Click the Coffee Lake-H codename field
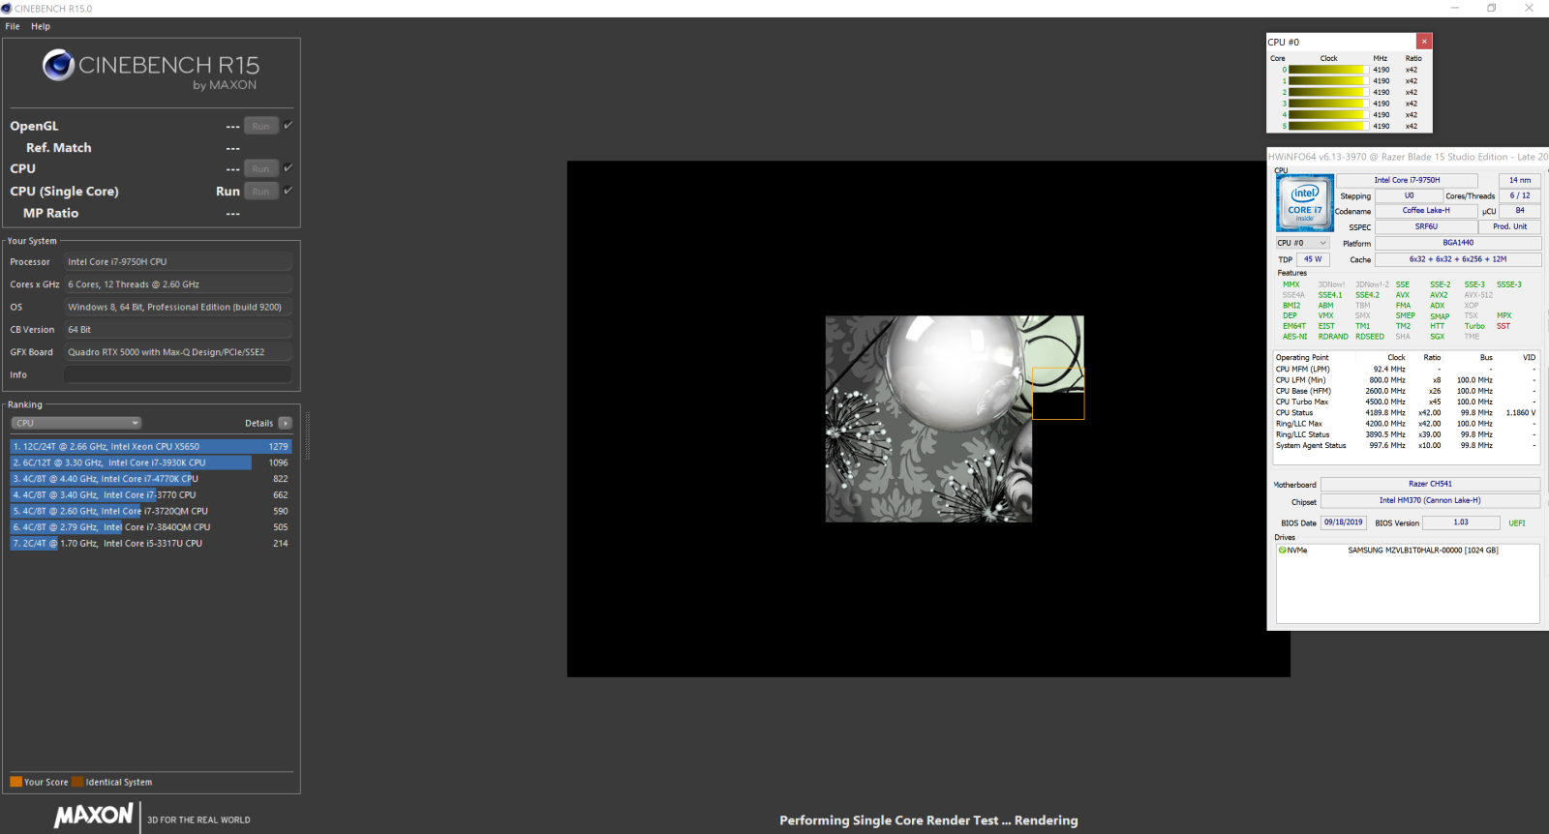Screen dimensions: 1549x834 coord(1426,210)
